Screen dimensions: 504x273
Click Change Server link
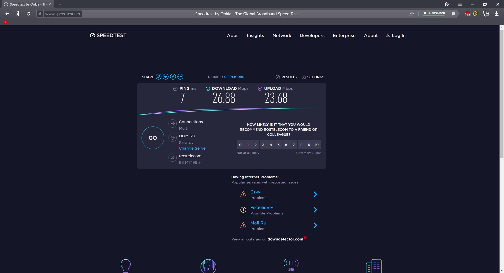[x=193, y=148]
